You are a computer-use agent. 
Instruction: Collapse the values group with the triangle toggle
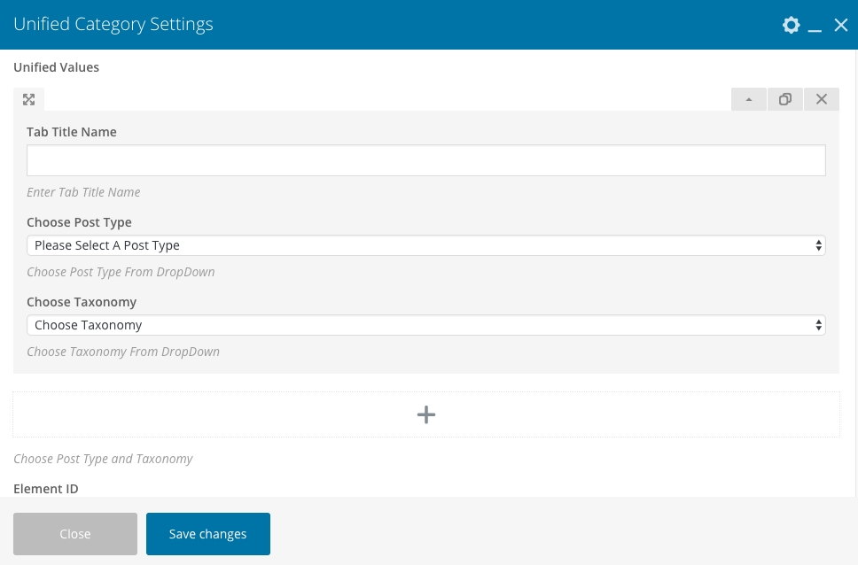point(749,99)
